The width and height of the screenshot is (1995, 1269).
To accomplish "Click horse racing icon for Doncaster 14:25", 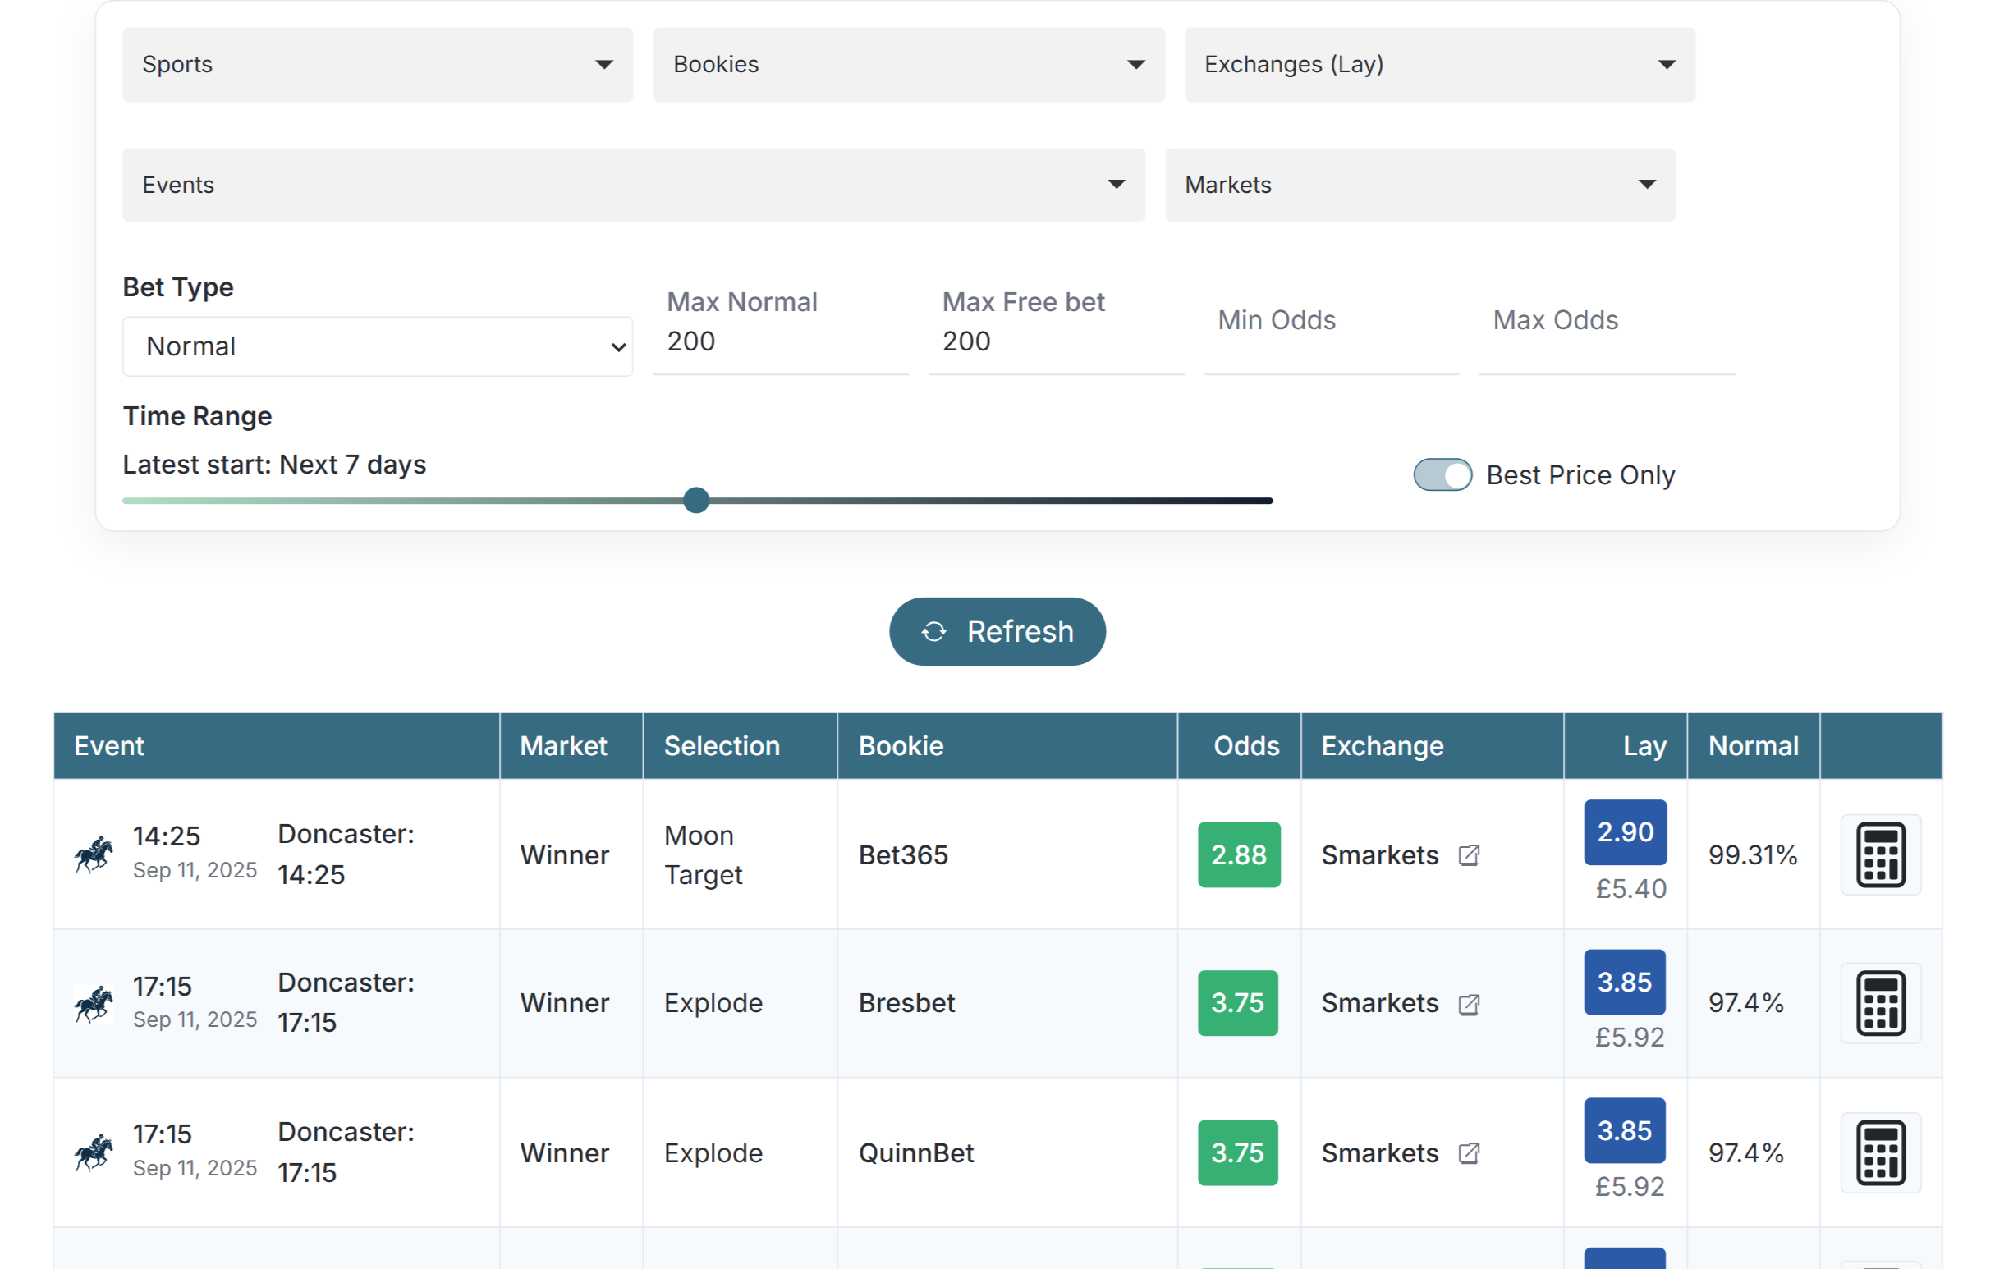I will click(x=93, y=854).
